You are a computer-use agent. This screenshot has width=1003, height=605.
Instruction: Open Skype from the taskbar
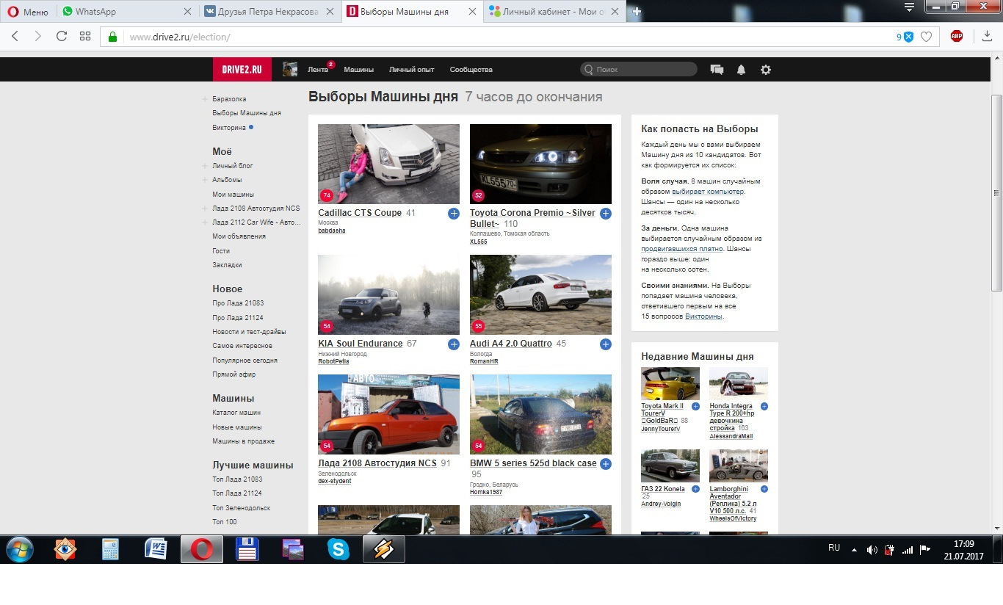click(x=338, y=549)
